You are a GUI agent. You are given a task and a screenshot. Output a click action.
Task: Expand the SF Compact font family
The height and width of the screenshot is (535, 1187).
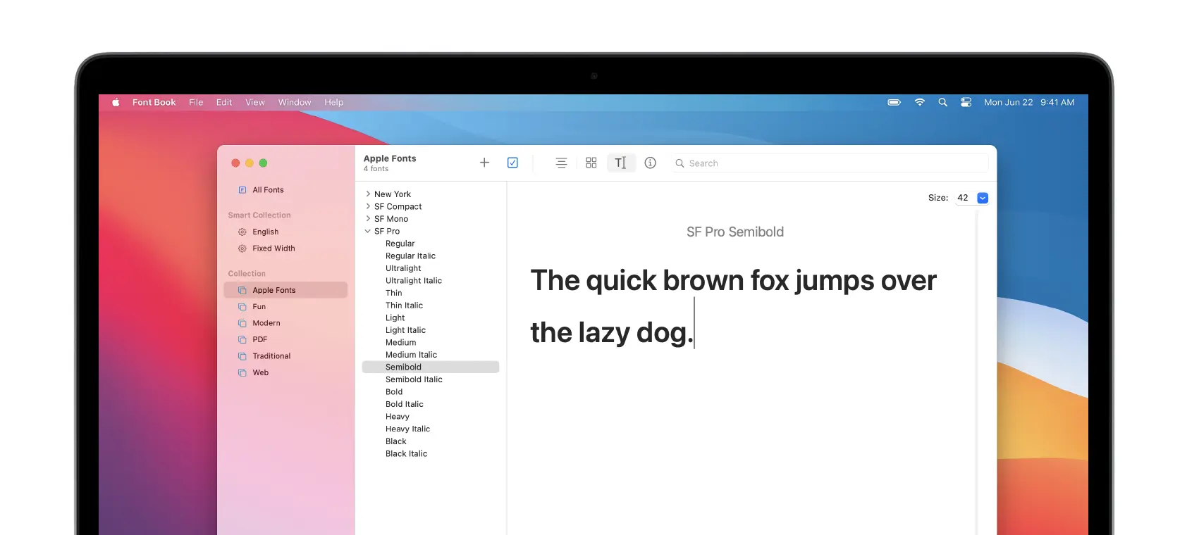click(368, 206)
